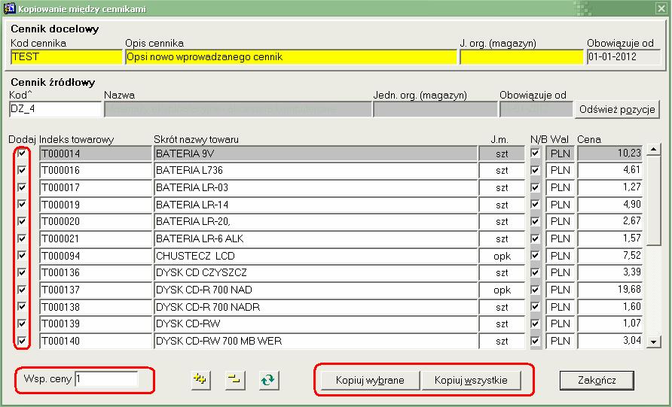The height and width of the screenshot is (407, 672).
Task: Click Kopiuj wszystkie button
Action: pos(471,380)
